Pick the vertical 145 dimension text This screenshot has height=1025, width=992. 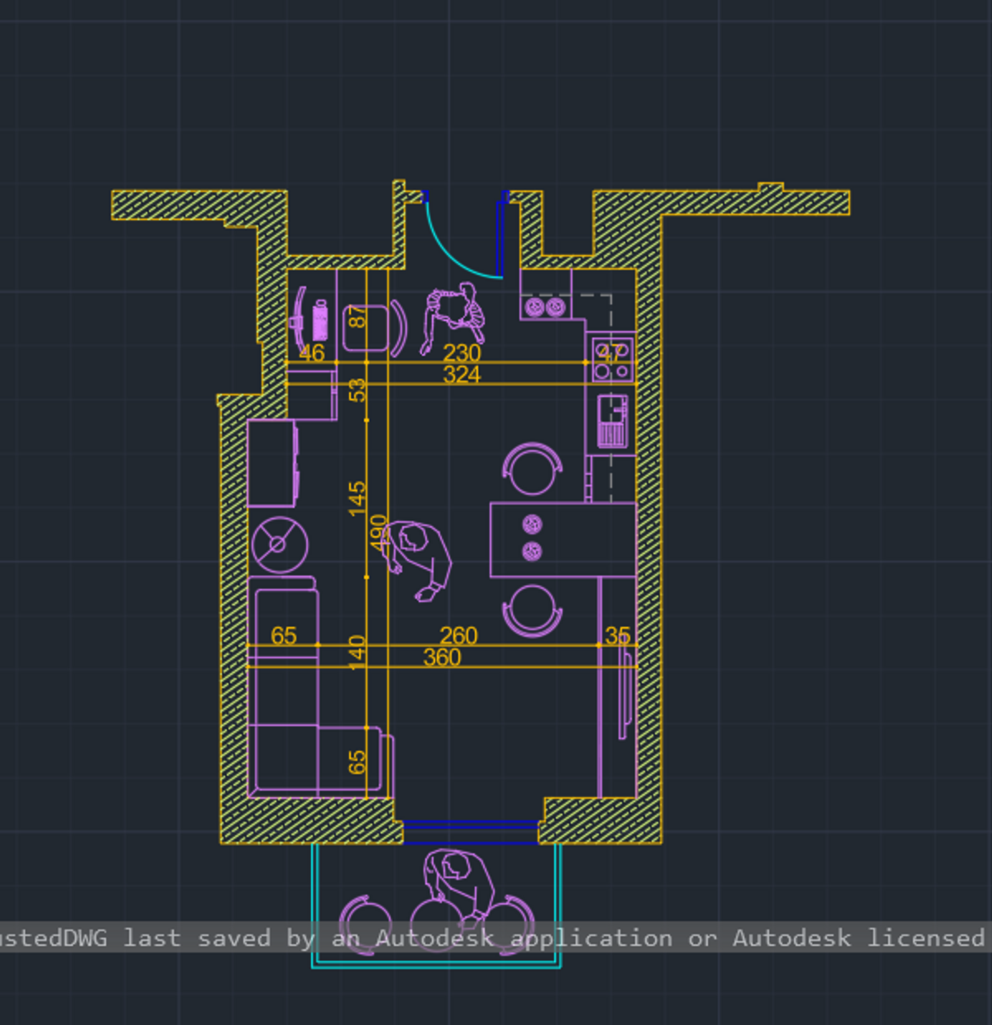point(356,499)
